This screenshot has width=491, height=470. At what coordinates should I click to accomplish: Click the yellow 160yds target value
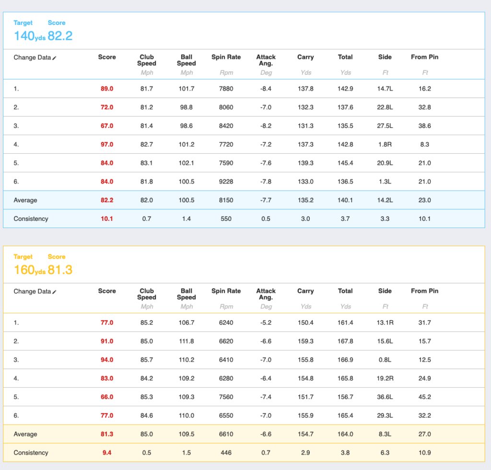point(29,270)
